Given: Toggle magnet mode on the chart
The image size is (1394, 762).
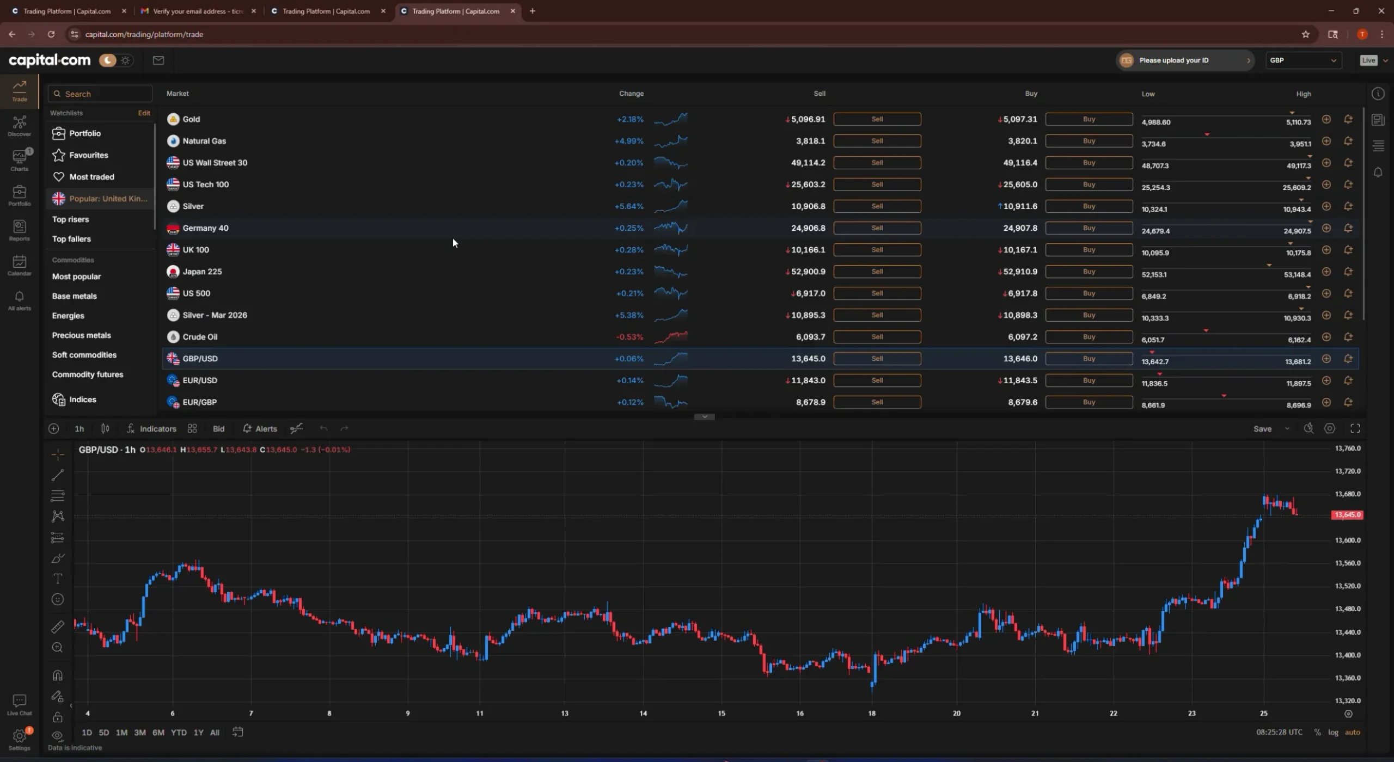Looking at the screenshot, I should (58, 675).
